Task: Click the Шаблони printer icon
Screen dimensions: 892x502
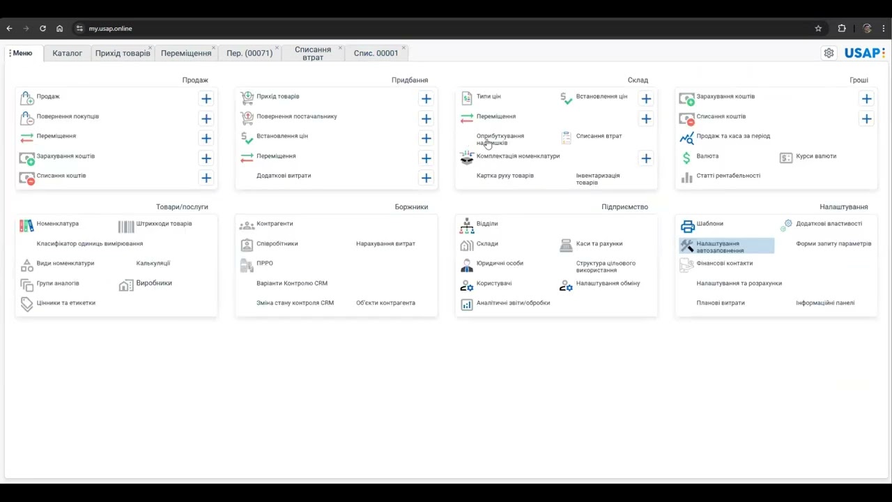Action: 687,226
